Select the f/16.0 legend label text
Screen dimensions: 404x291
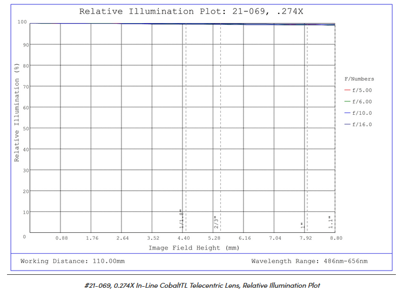362,124
